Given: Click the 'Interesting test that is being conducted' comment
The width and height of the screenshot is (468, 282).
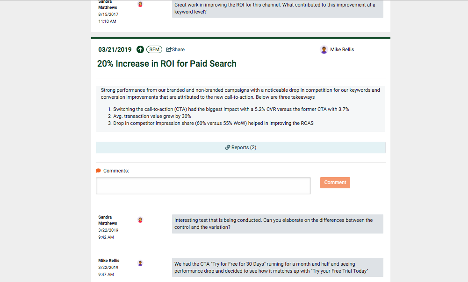Looking at the screenshot, I should pyautogui.click(x=278, y=224).
